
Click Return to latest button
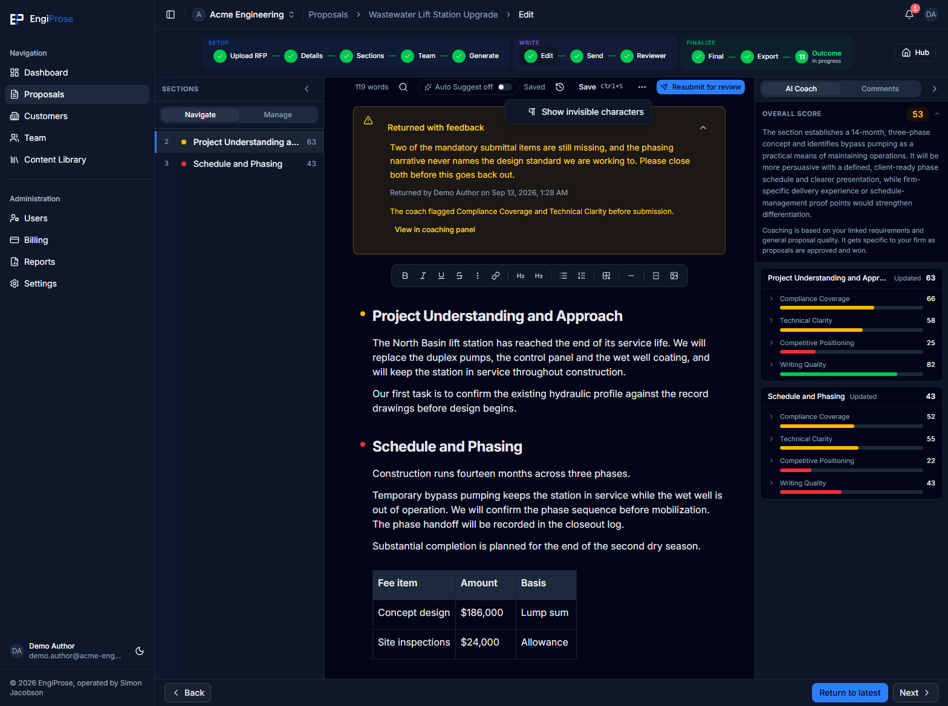click(x=850, y=693)
